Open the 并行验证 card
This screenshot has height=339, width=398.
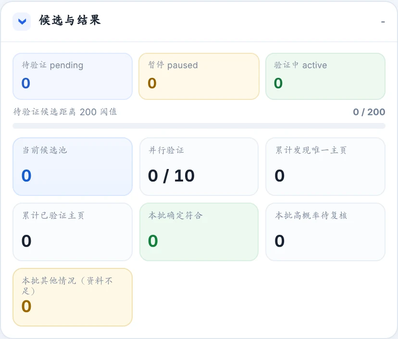point(199,167)
